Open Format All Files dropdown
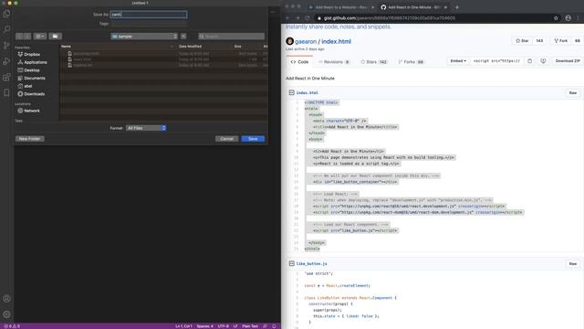Viewport: 584px width, 329px height. pyautogui.click(x=146, y=128)
